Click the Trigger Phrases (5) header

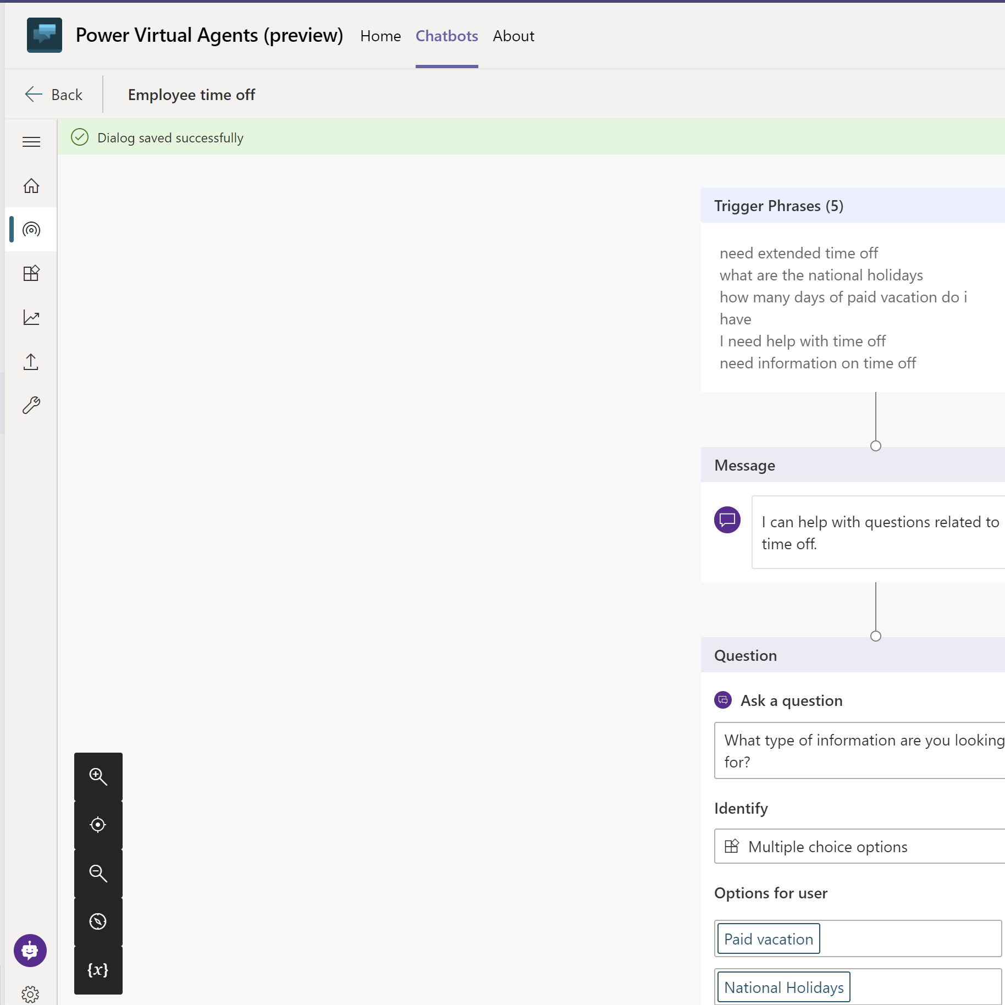853,206
